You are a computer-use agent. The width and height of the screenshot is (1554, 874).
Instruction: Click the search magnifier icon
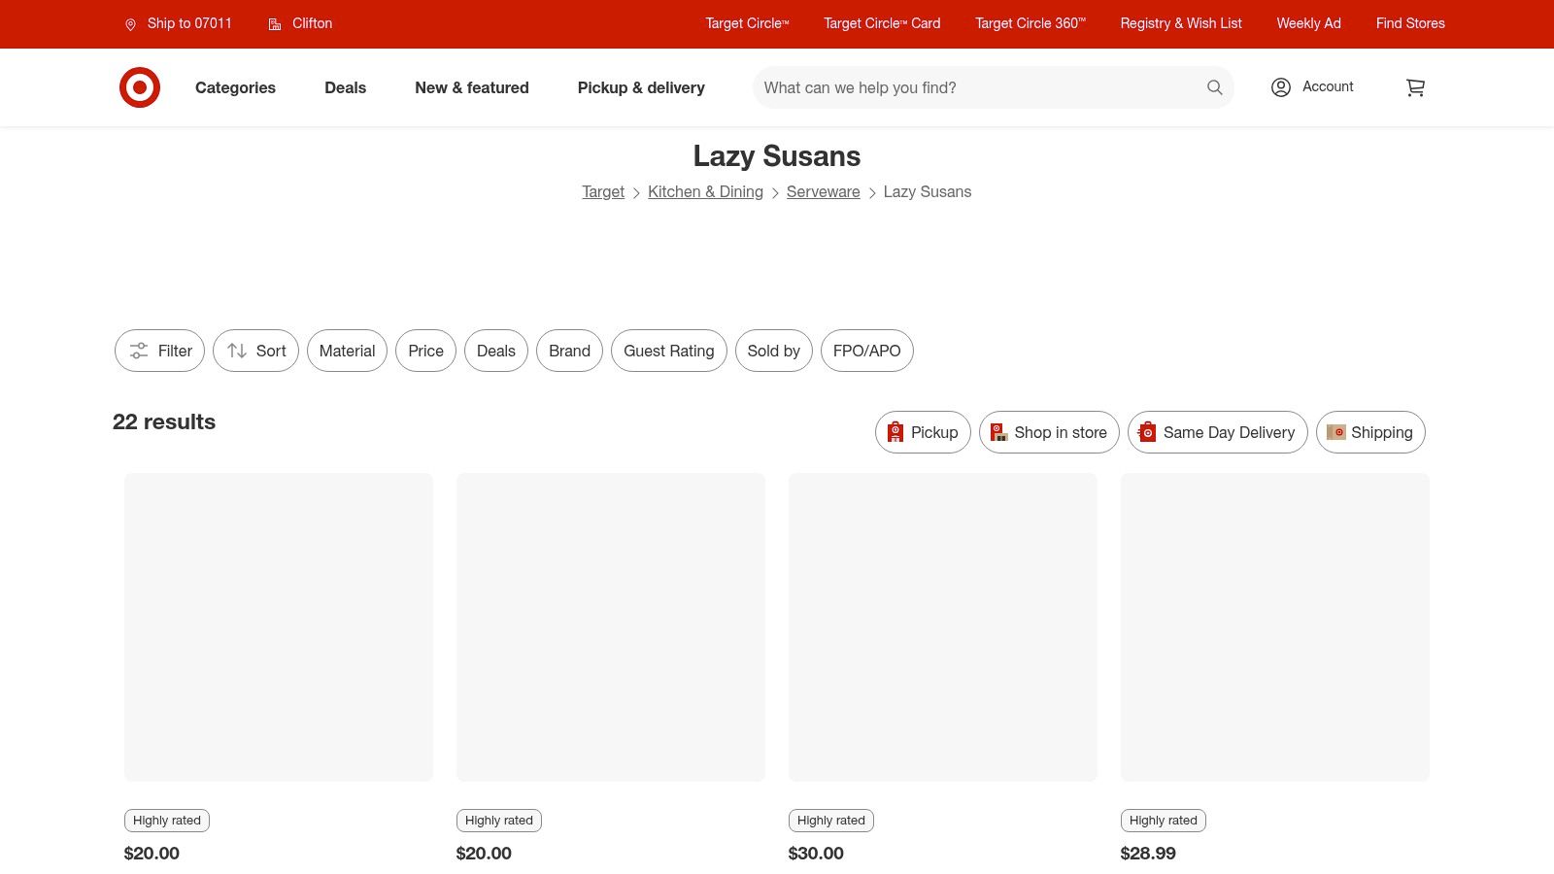[x=1214, y=87]
